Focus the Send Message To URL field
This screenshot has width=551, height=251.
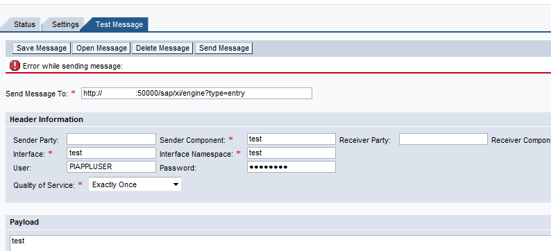196,94
